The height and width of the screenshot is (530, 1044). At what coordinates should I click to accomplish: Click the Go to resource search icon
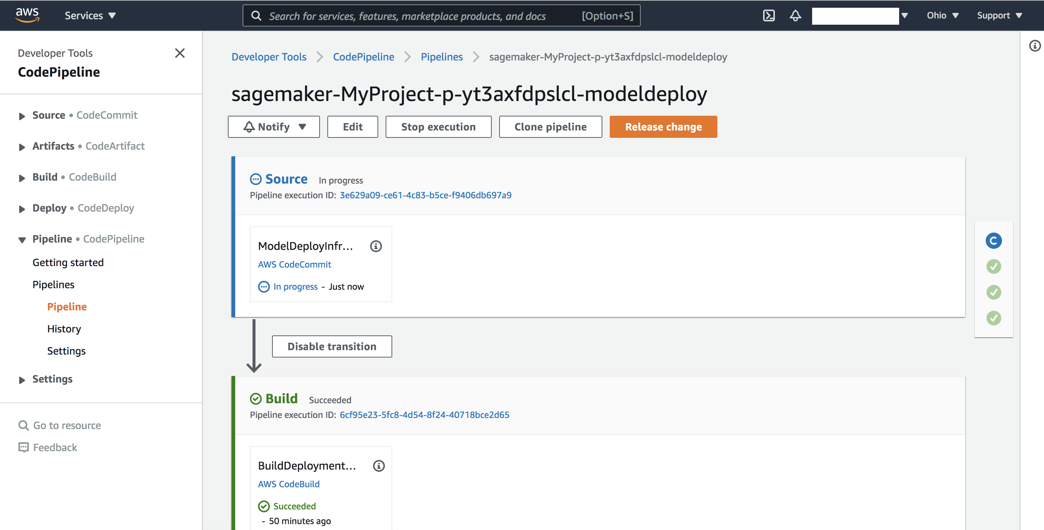(24, 425)
